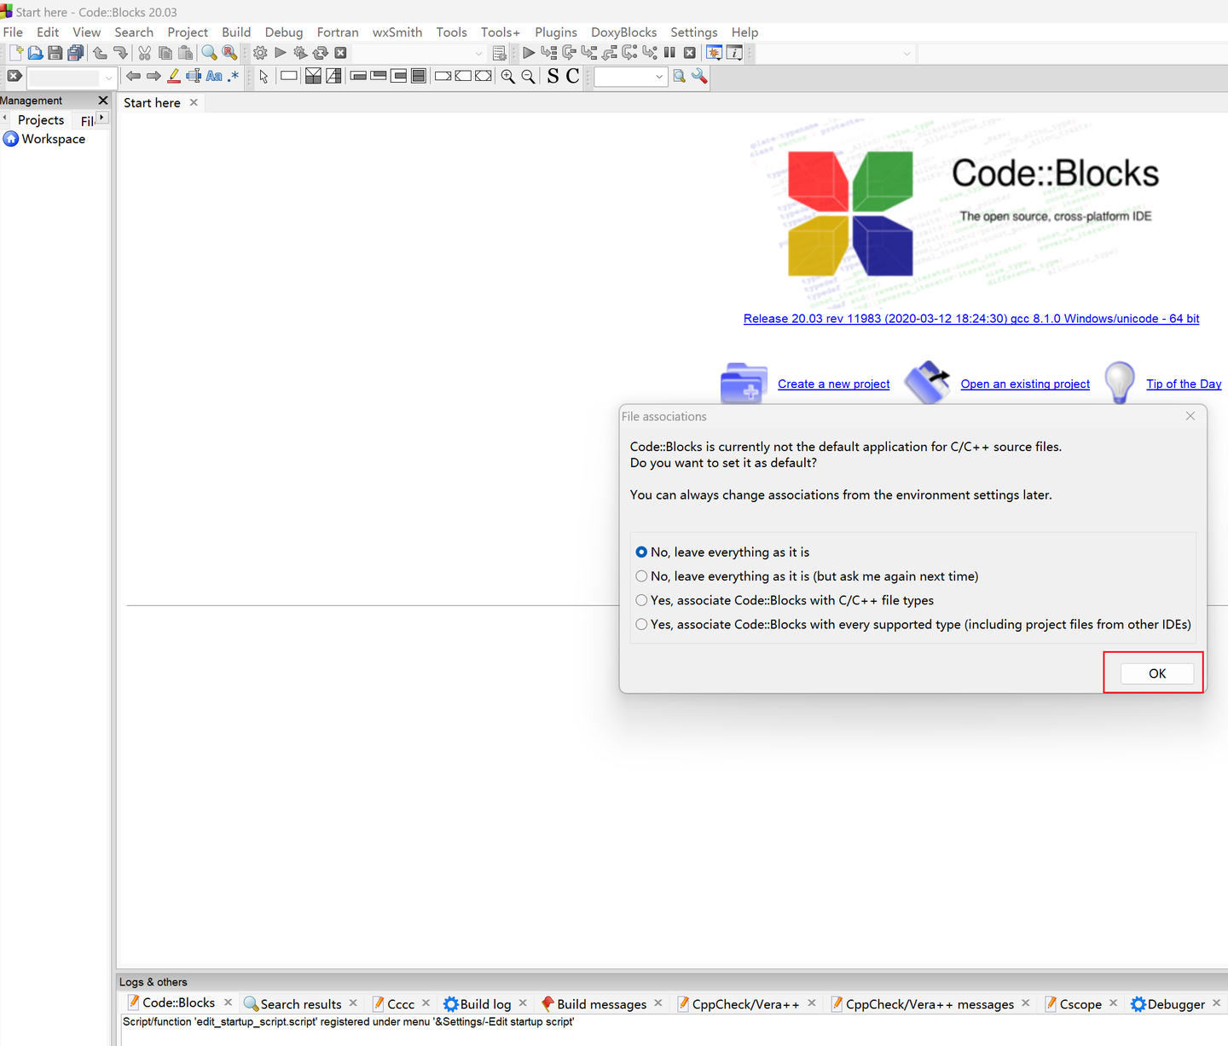
Task: Click the Undo arrow icon
Action: [99, 52]
